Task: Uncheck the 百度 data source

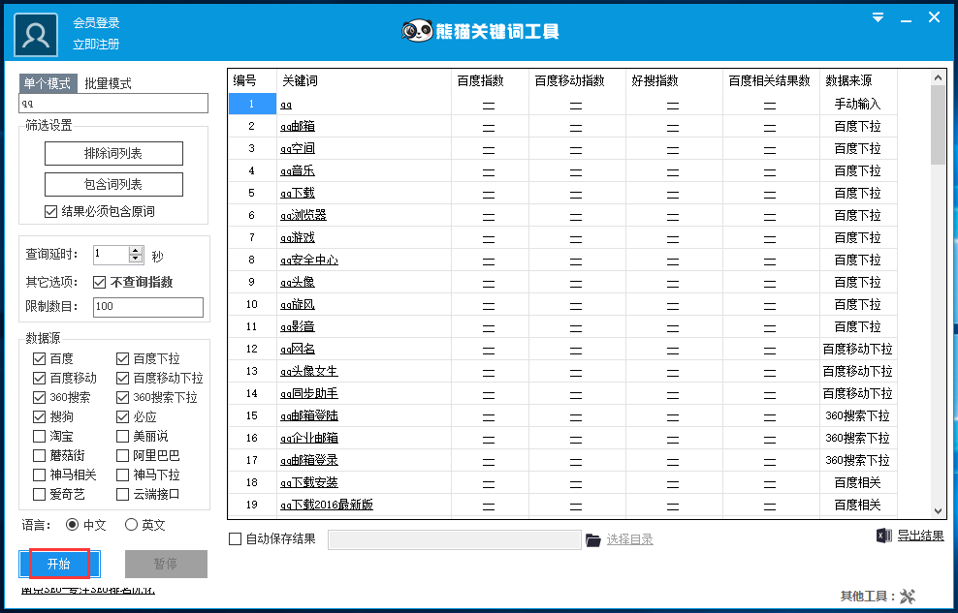Action: coord(39,358)
